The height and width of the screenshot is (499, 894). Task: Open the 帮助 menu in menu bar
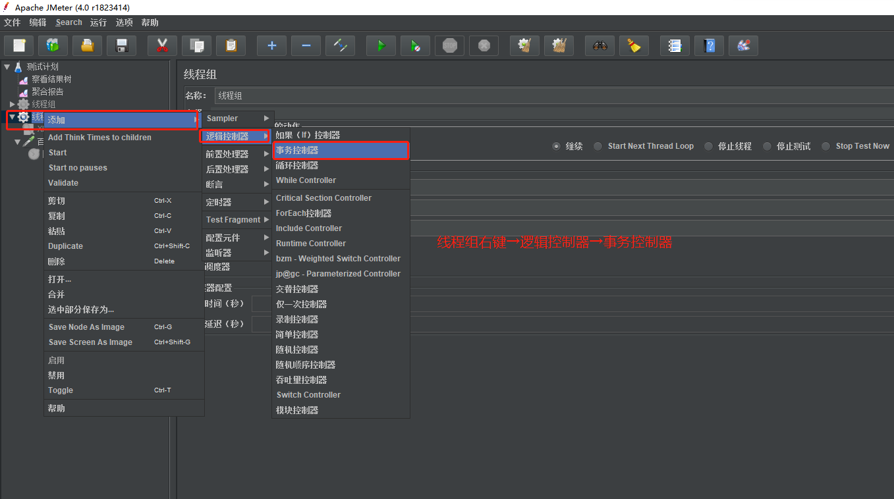pos(150,22)
